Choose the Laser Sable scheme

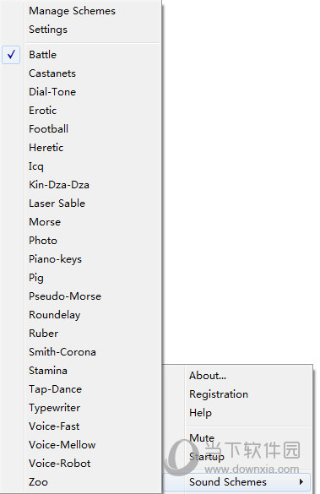[x=57, y=204]
